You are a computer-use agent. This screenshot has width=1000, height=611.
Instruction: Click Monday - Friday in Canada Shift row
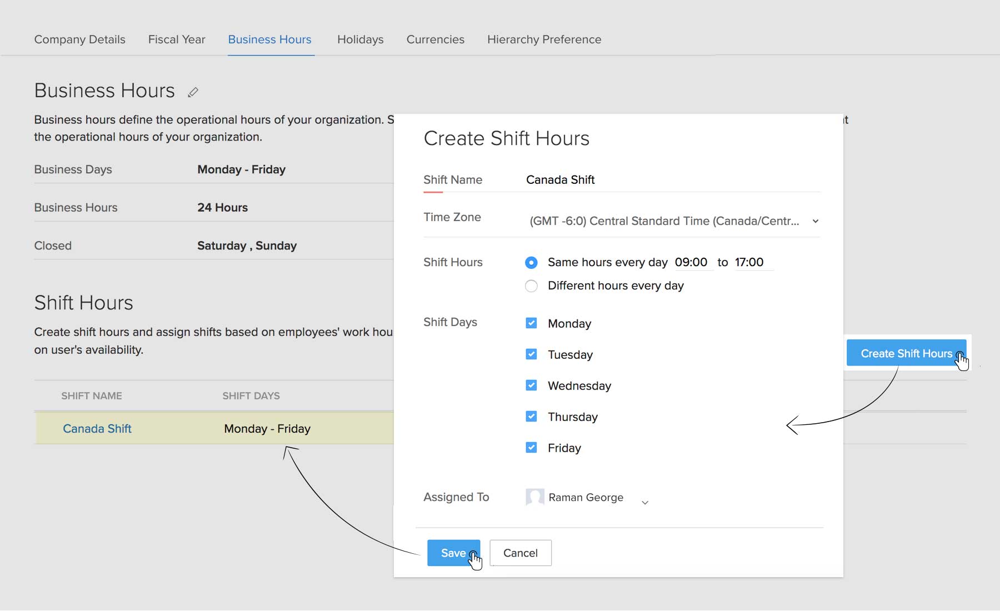click(x=267, y=429)
